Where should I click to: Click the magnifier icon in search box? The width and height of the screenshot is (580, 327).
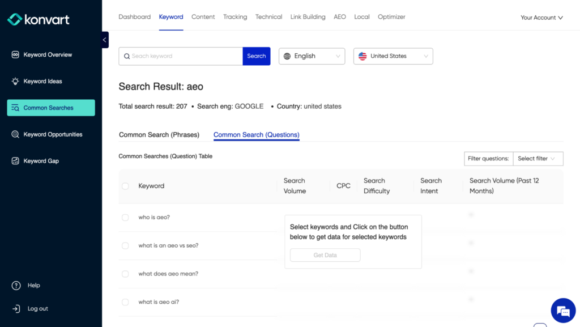[126, 56]
